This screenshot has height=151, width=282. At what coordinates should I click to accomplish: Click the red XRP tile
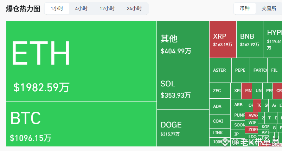(x=223, y=39)
